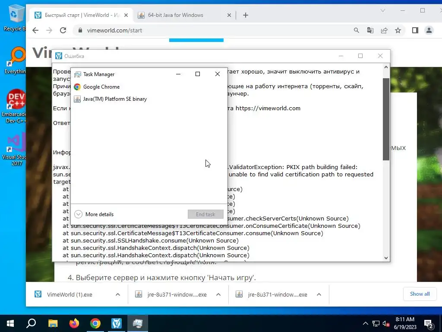The width and height of the screenshot is (442, 332).
Task: Open the Chrome profile avatar
Action: (x=429, y=30)
